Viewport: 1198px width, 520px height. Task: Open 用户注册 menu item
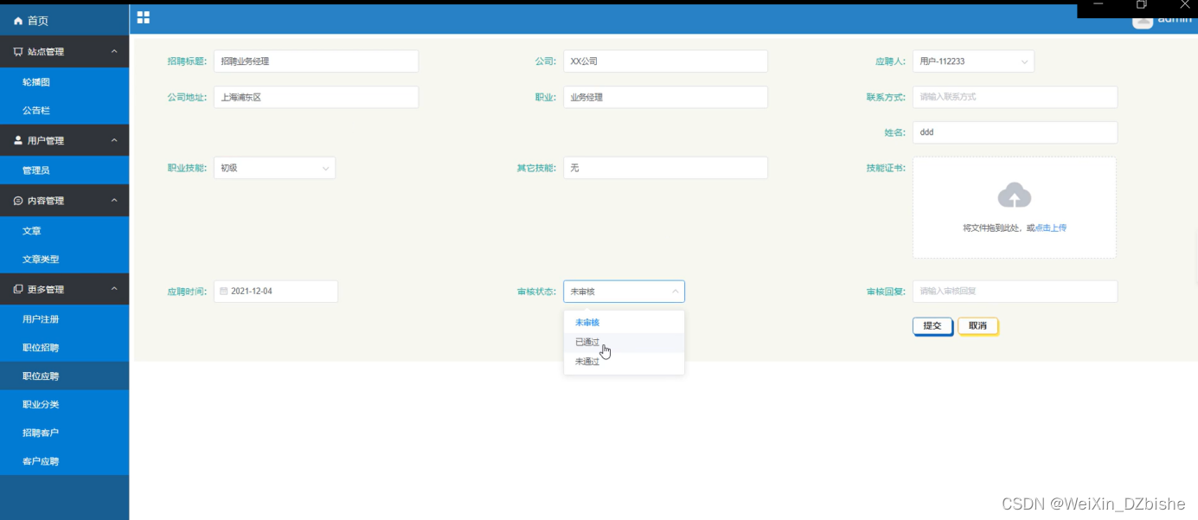[x=64, y=319]
